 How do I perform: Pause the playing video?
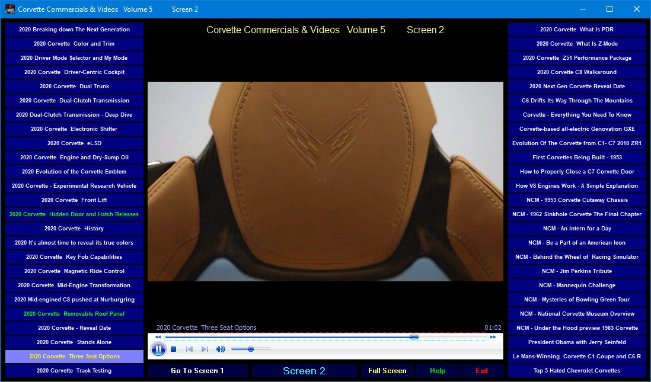158,349
